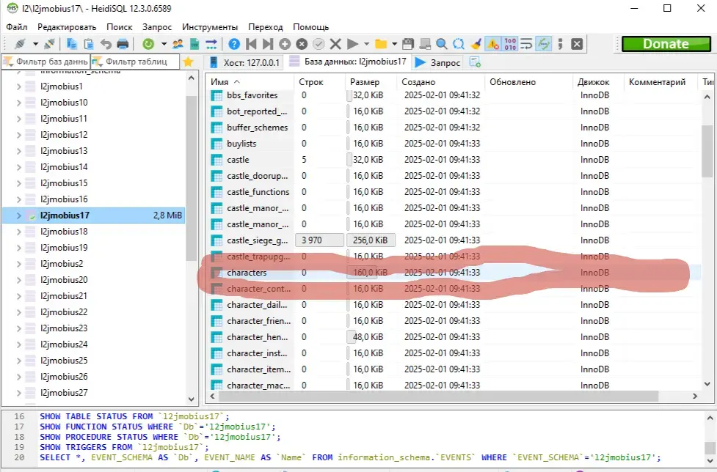Click the Save as snippet icon

click(425, 44)
